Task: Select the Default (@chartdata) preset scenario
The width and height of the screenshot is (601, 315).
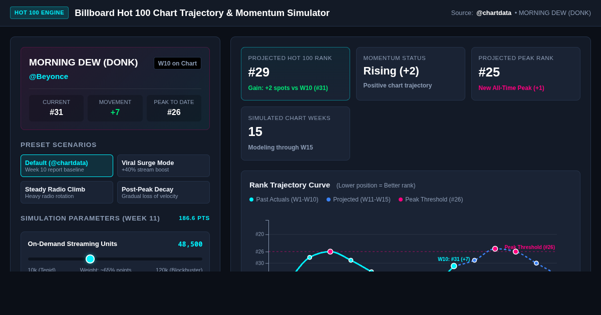Action: [x=67, y=165]
